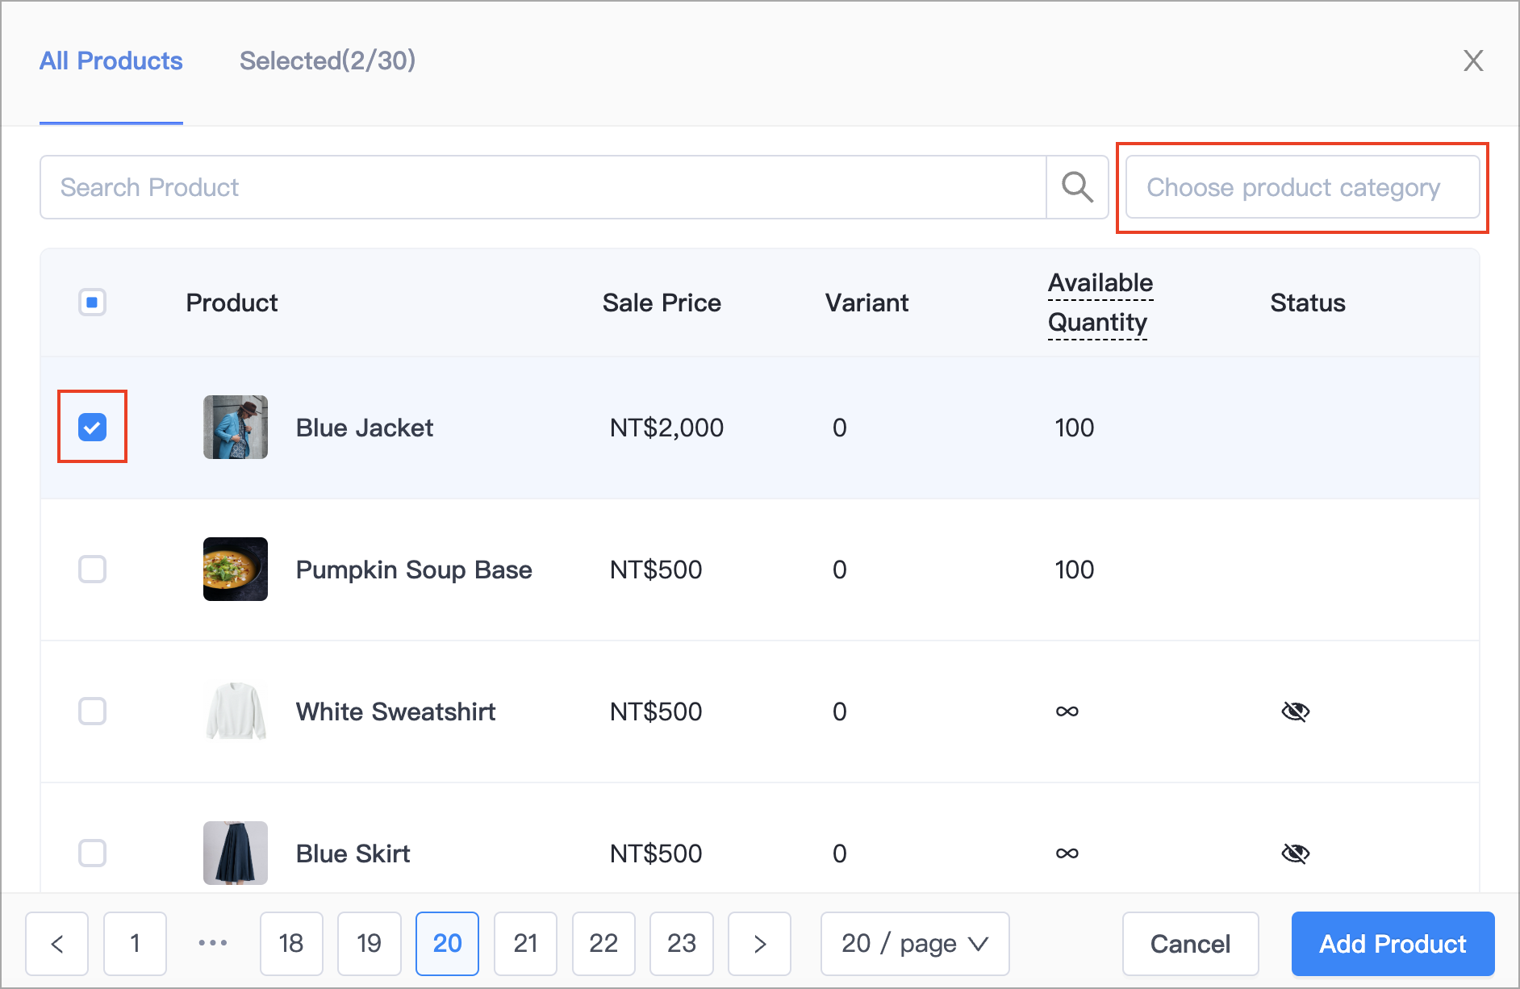This screenshot has width=1520, height=989.
Task: Check the Pumpkin Soup Base checkbox
Action: coord(92,570)
